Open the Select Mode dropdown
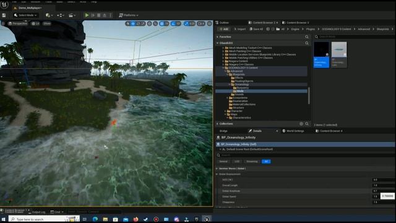Screen dimensions: 396x223 tap(25, 15)
